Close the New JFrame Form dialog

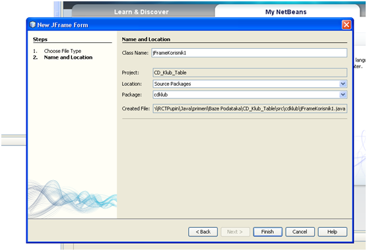[347, 25]
